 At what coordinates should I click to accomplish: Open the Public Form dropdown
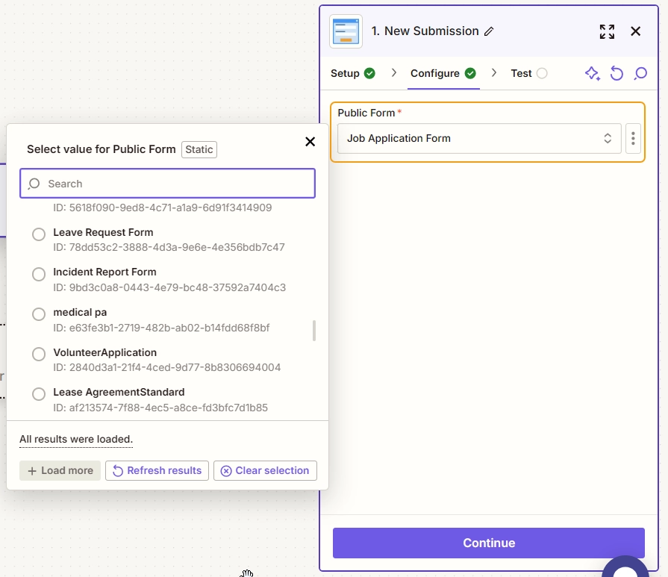[479, 139]
